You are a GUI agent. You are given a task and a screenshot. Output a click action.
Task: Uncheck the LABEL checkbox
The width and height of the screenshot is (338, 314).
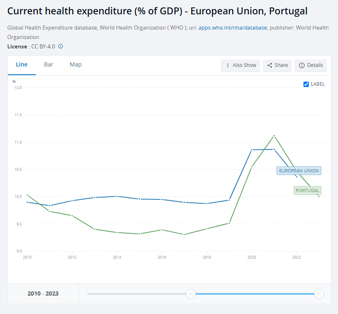(306, 84)
